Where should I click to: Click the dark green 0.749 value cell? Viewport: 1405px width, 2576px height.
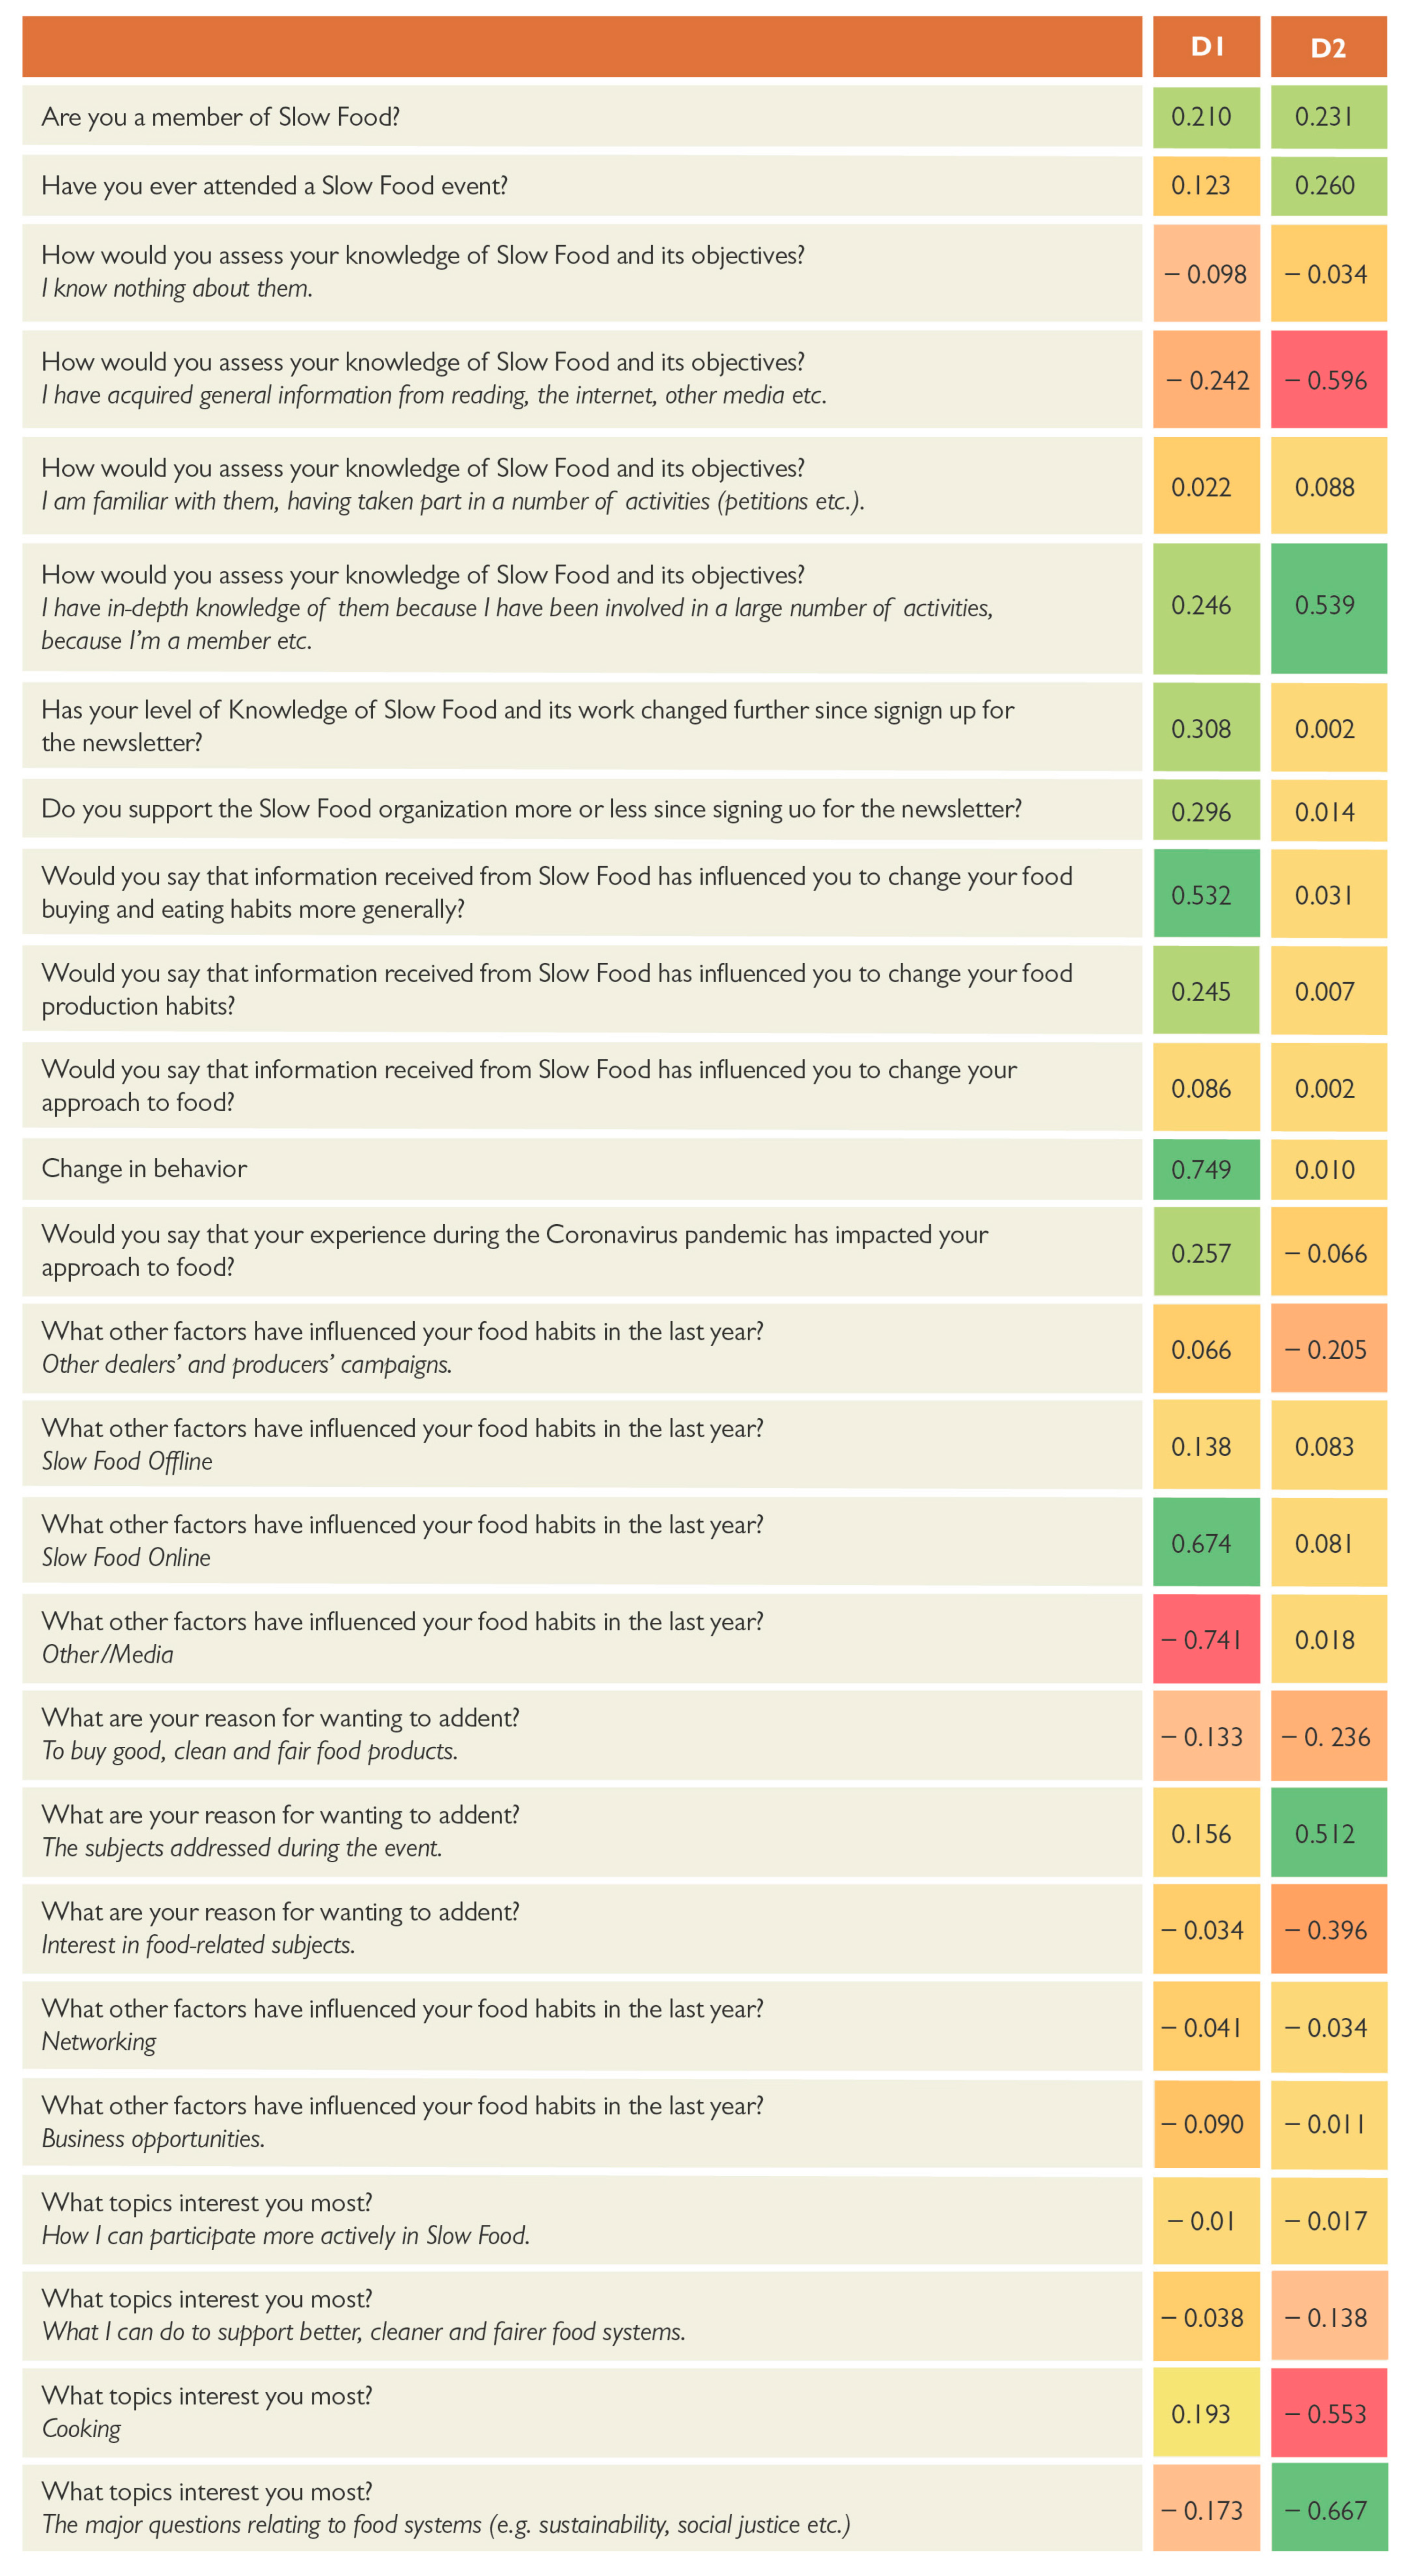[1206, 1169]
